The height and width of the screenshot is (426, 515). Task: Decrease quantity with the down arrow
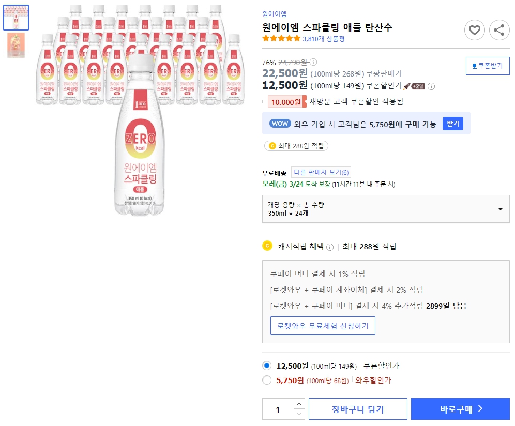(299, 413)
